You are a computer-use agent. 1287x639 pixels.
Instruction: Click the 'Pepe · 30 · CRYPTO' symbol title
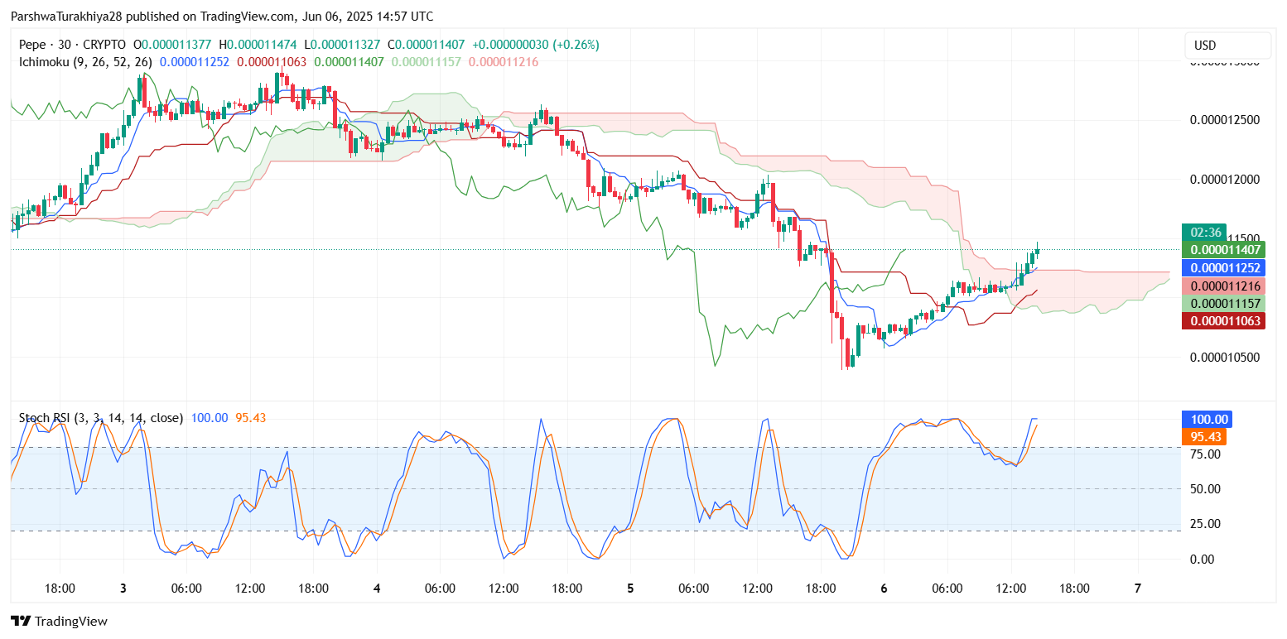[x=72, y=45]
